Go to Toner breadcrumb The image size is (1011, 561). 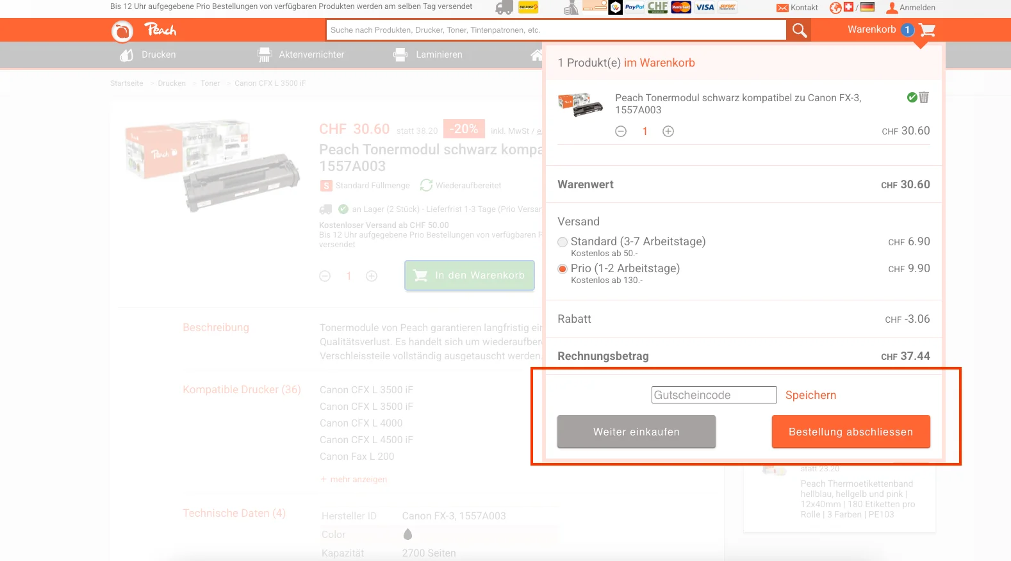coord(210,83)
